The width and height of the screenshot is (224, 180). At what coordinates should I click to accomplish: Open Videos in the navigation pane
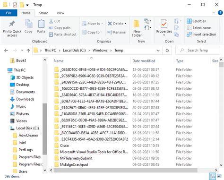point(18,121)
